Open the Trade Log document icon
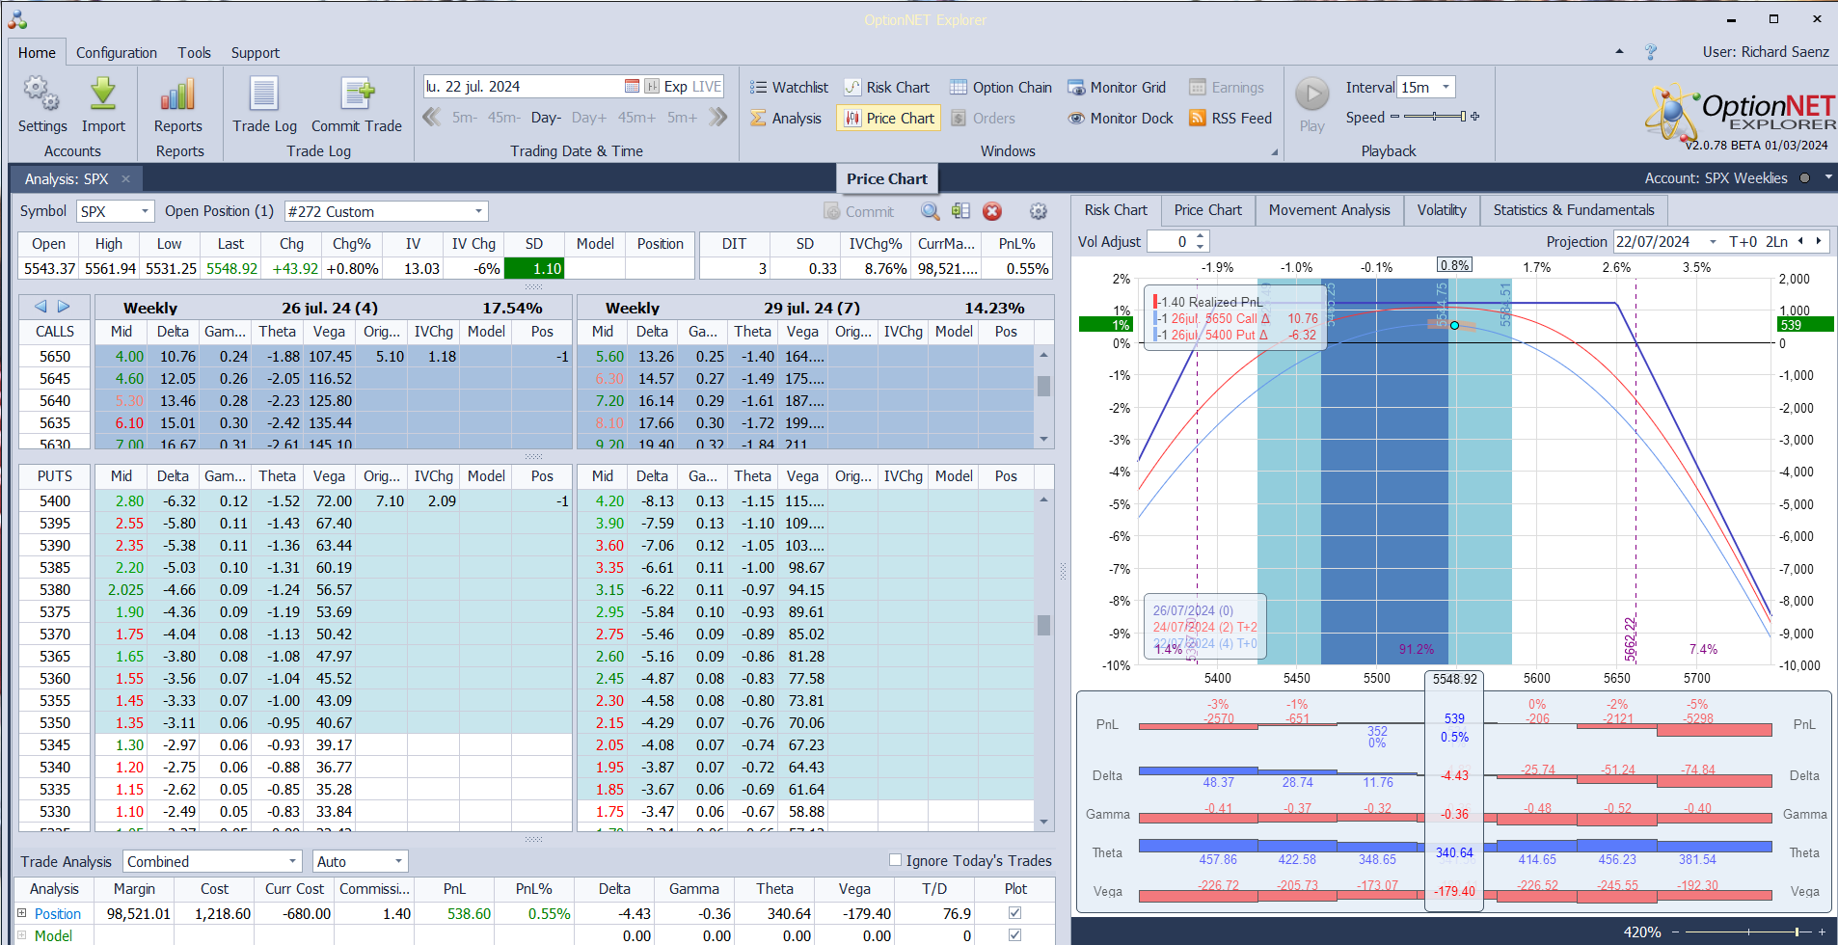The image size is (1838, 945). point(264,94)
